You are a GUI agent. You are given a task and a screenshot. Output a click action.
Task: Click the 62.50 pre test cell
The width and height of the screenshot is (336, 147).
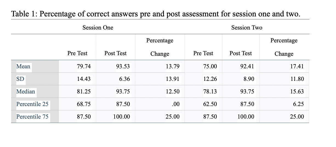[210, 104]
